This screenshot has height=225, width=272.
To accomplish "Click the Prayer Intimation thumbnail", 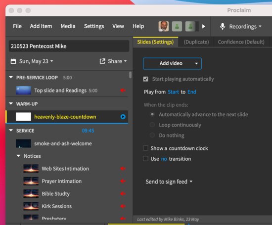I will pyautogui.click(x=31, y=181).
